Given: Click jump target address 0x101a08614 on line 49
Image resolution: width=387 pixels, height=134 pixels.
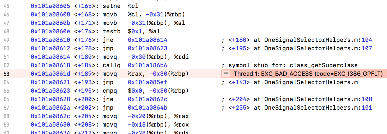Looking at the screenshot, I should [148, 40].
